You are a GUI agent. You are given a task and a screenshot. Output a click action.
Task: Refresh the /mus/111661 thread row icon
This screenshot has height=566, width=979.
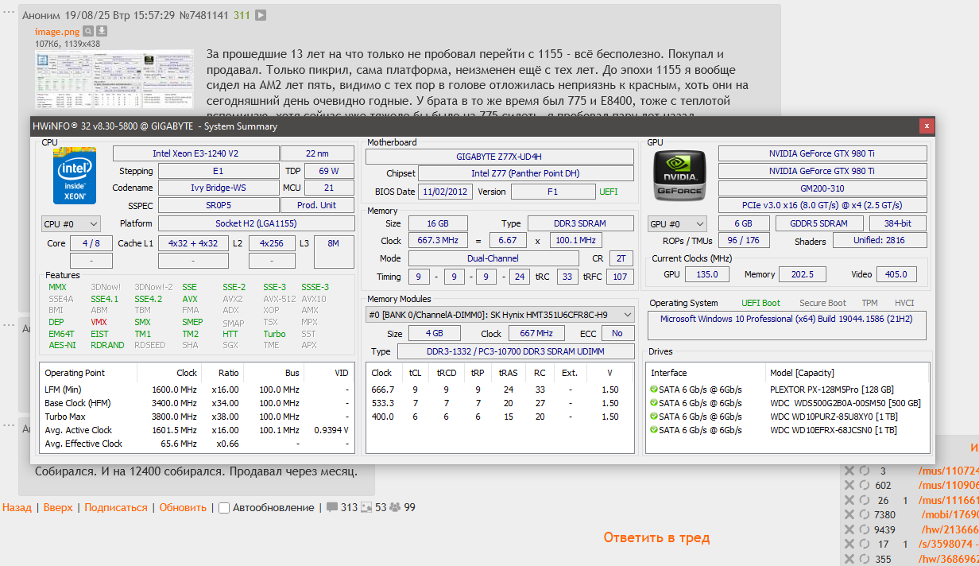pos(865,500)
